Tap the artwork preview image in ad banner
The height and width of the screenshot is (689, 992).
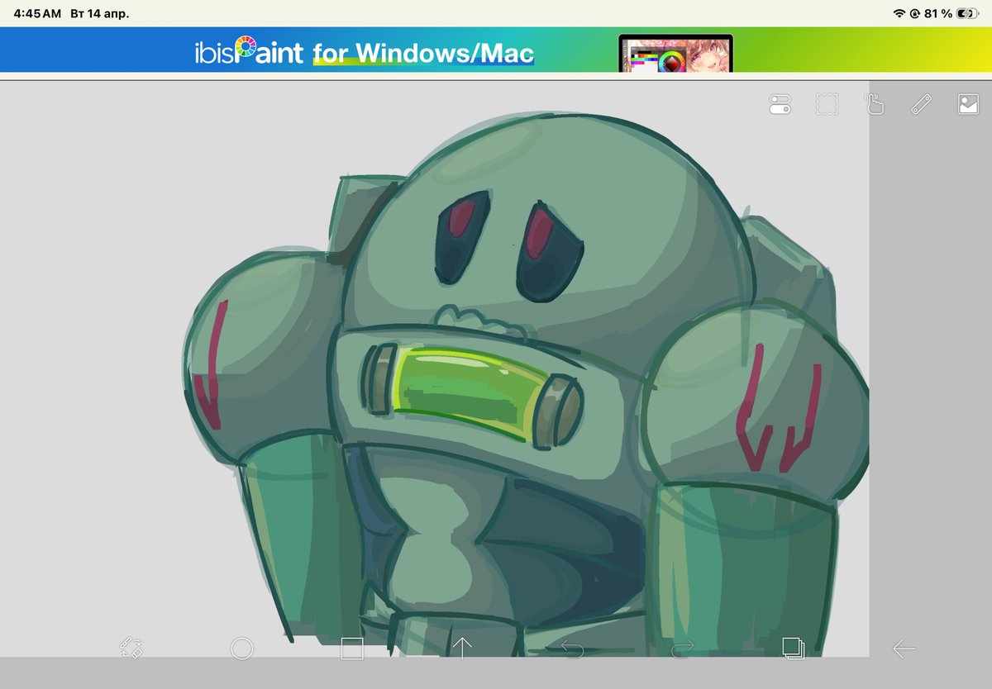point(675,53)
